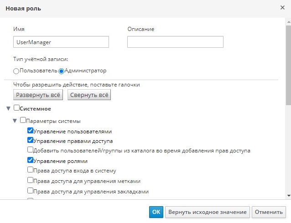Uncheck Управление правами доступа
This screenshot has width=291, height=223.
coord(31,141)
